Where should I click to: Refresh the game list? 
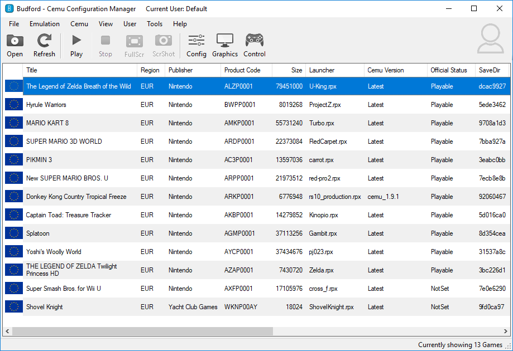click(x=44, y=46)
